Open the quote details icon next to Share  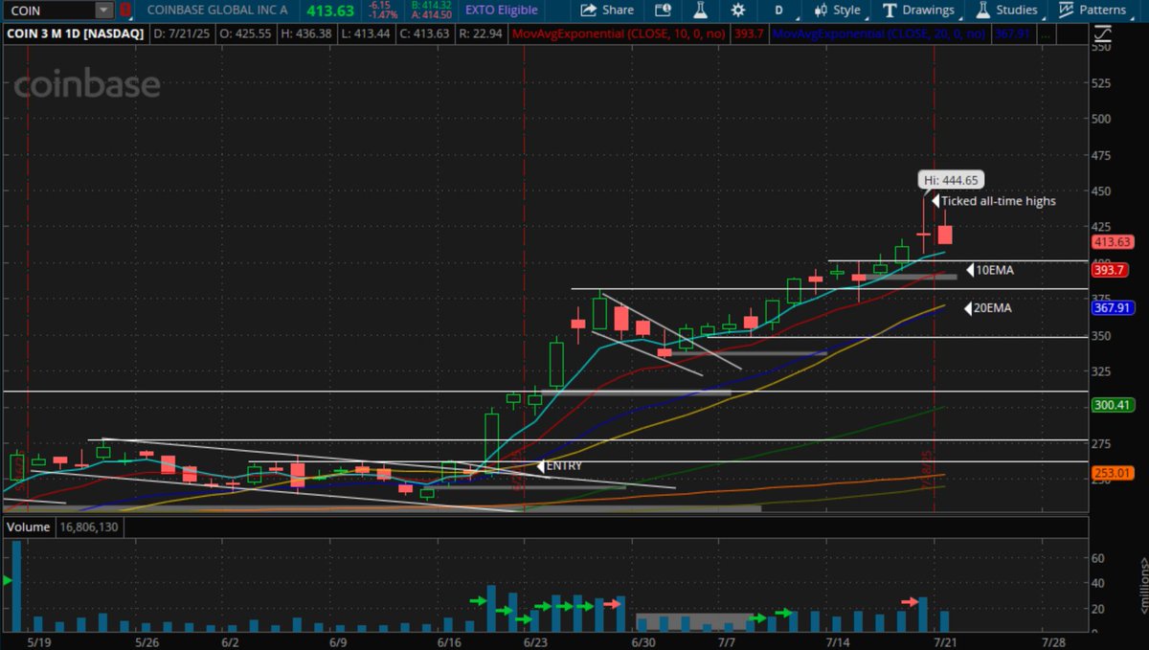click(663, 11)
